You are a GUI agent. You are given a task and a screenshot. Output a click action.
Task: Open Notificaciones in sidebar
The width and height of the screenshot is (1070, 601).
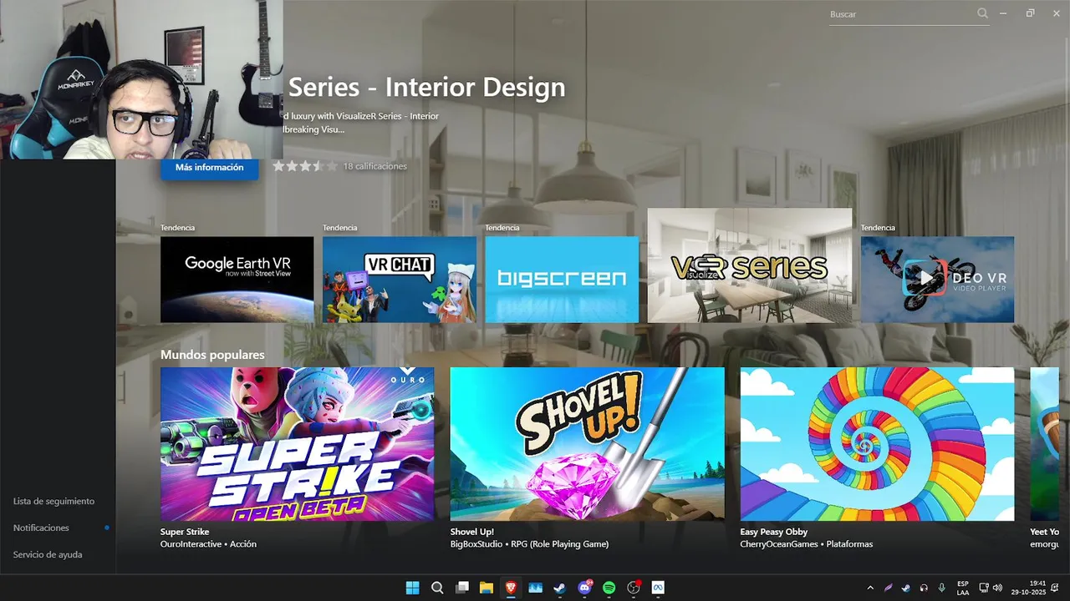[41, 528]
